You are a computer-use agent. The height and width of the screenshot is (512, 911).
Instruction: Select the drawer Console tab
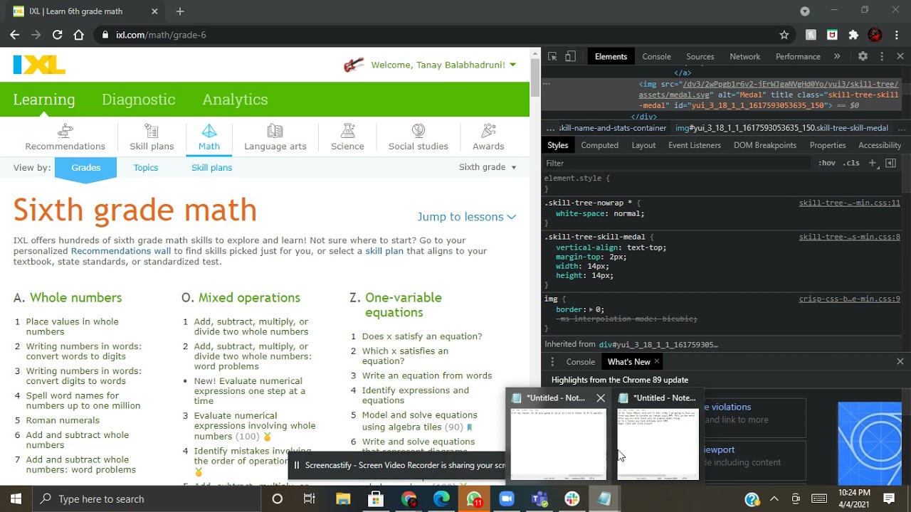pos(580,361)
